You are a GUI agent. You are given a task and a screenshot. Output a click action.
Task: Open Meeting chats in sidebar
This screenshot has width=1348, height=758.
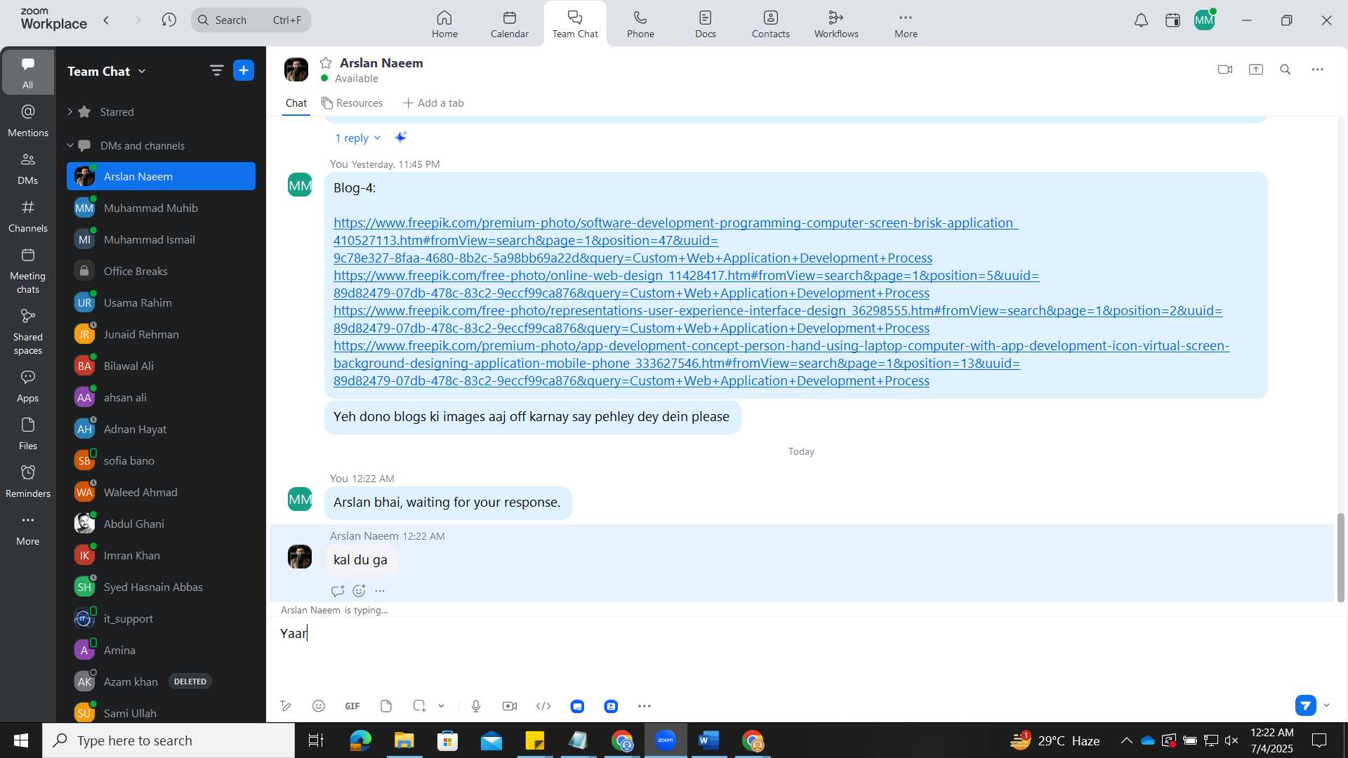pos(28,271)
